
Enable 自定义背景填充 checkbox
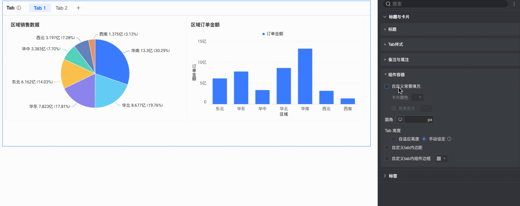[x=387, y=86]
